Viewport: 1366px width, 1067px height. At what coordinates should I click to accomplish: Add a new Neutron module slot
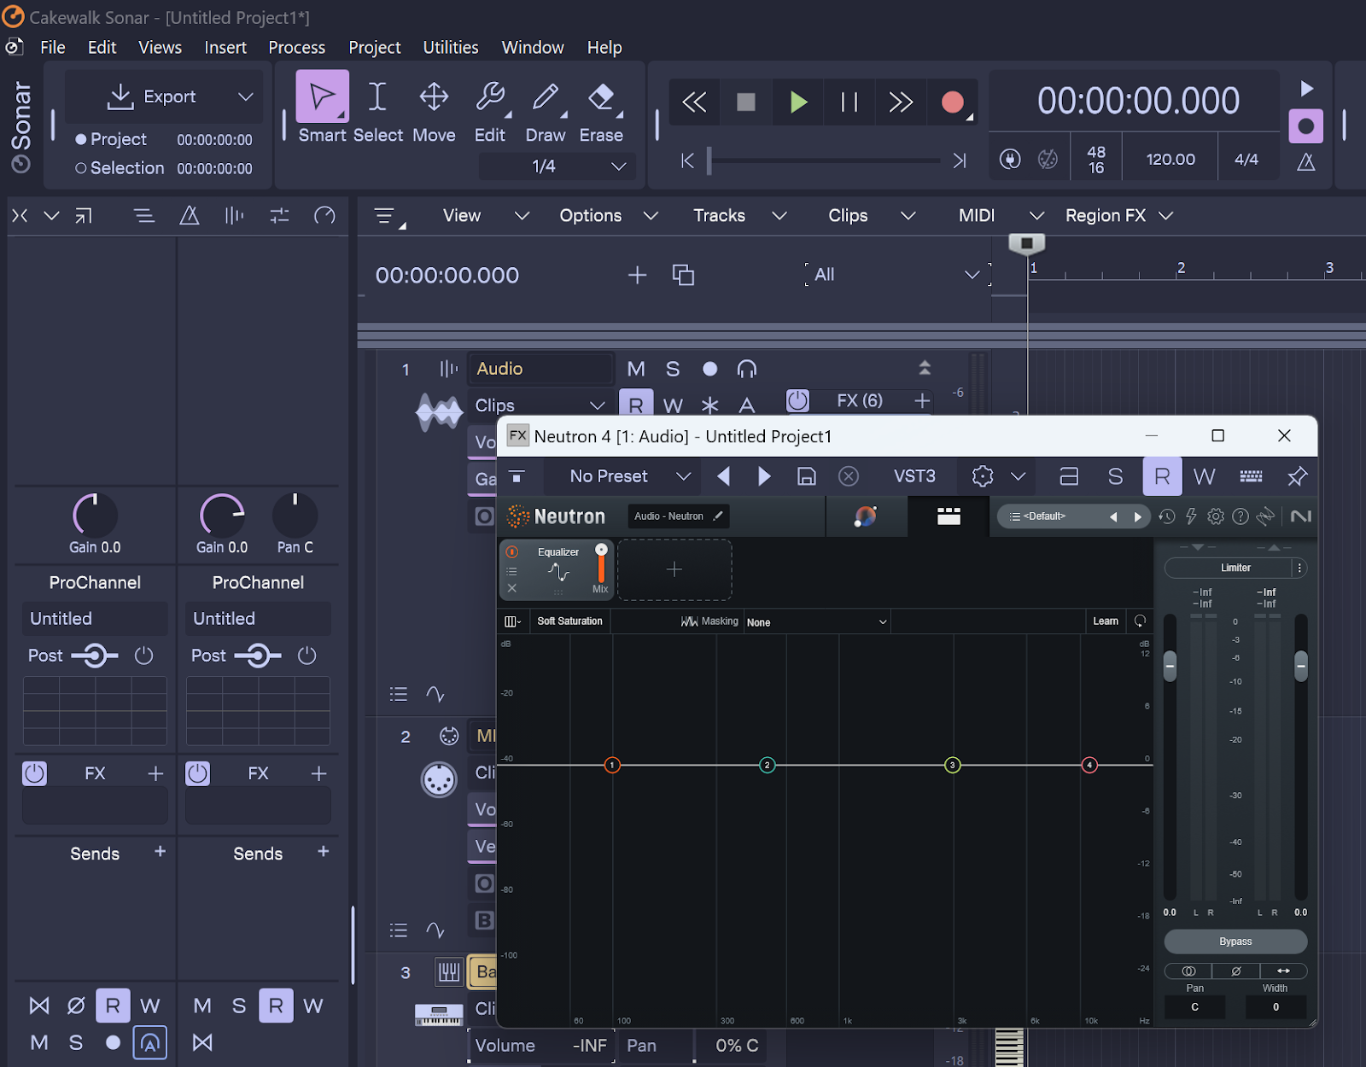pyautogui.click(x=674, y=569)
